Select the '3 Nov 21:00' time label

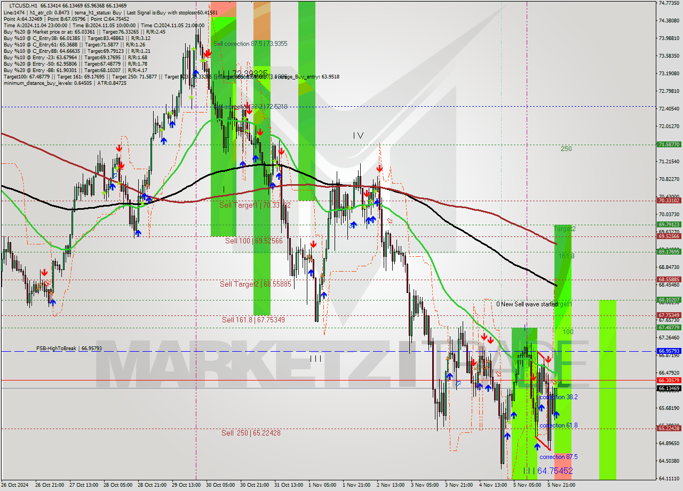point(459,485)
